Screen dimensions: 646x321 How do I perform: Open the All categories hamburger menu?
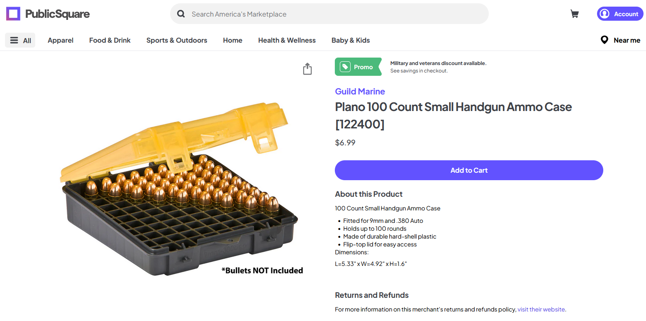[x=20, y=40]
